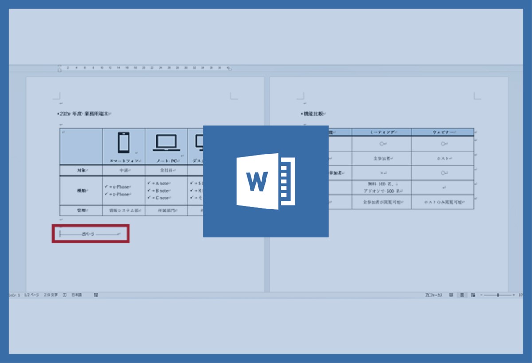Click the accessibility icon in status bar
The width and height of the screenshot is (532, 363).
tap(96, 295)
